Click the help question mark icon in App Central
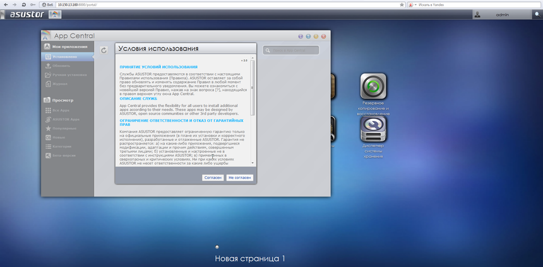543x267 pixels. point(301,37)
